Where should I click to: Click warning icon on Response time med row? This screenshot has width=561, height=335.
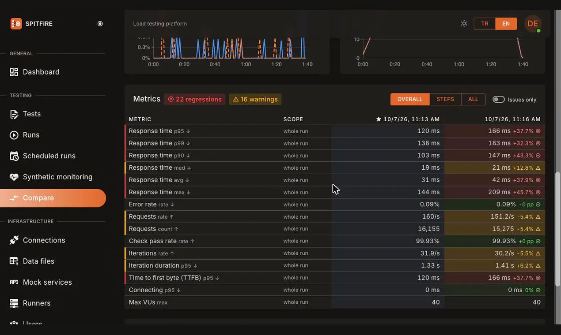tap(538, 168)
